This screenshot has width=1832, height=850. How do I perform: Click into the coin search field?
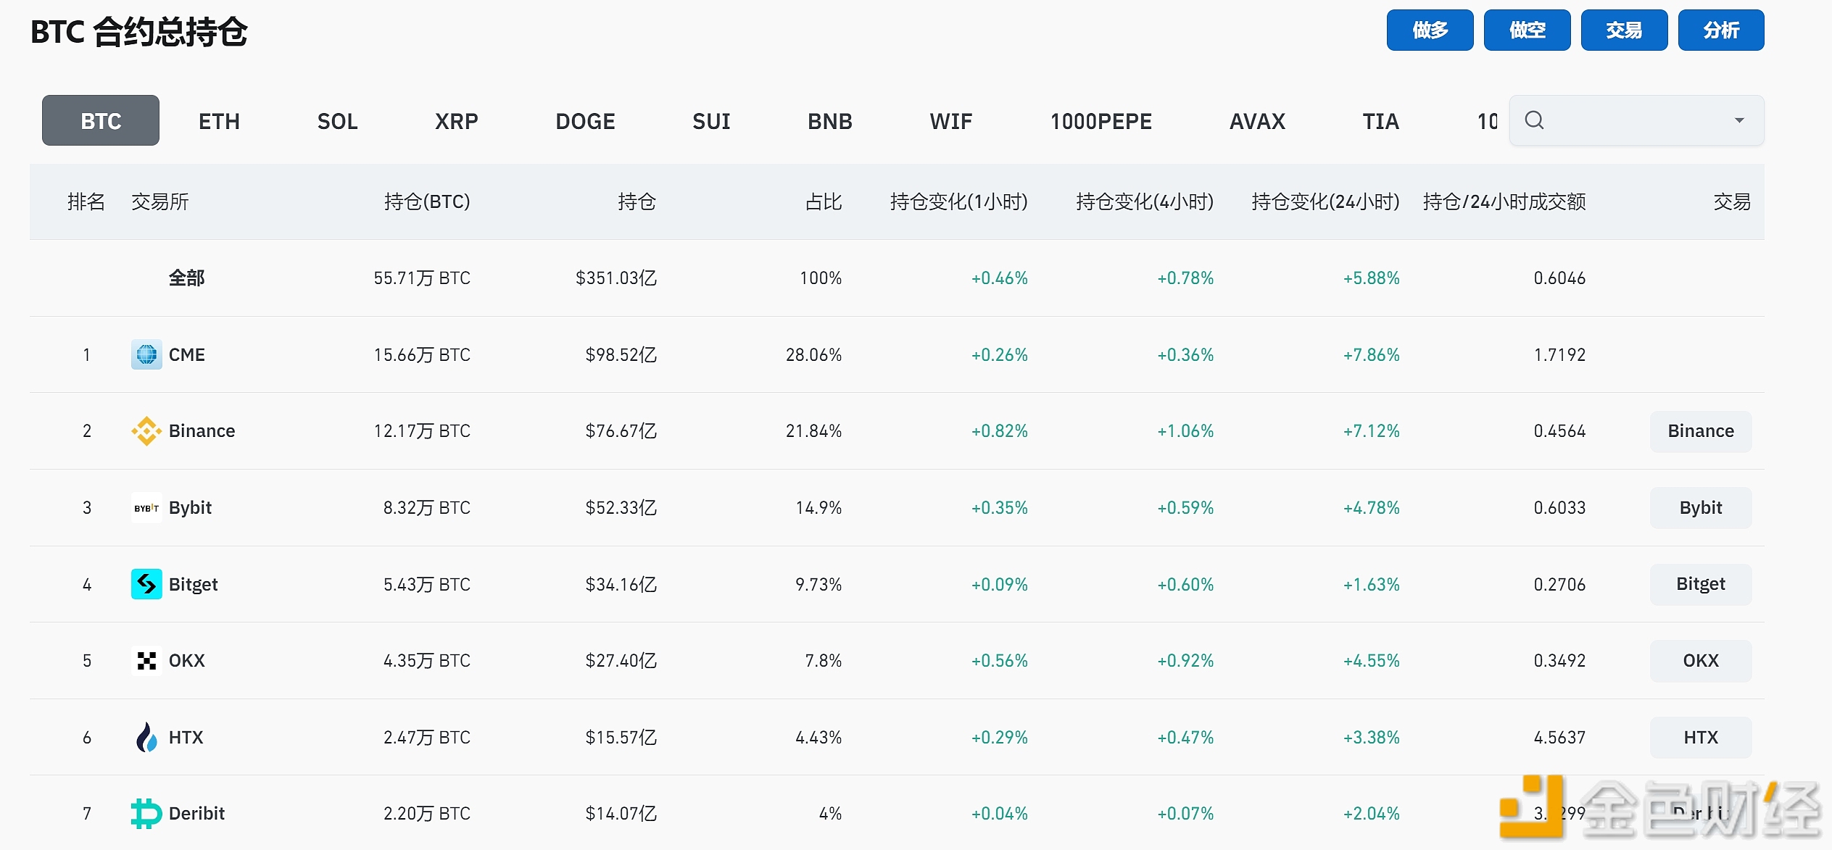(x=1637, y=120)
